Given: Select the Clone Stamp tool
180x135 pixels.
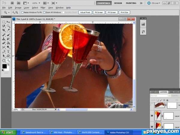Looking at the screenshot, I should (x=4, y=39).
